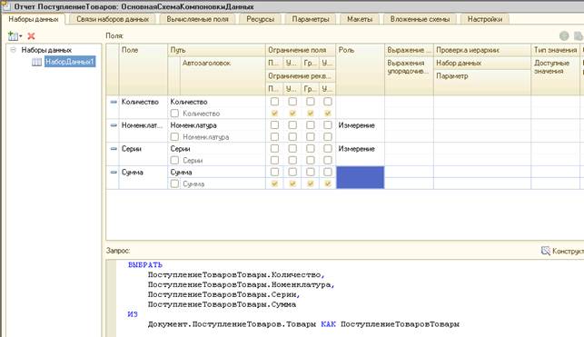The height and width of the screenshot is (337, 584).
Task: Click the КАК keyword in the query
Action: tap(328, 324)
